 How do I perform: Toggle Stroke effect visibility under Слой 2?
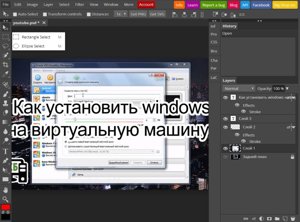(x=244, y=141)
